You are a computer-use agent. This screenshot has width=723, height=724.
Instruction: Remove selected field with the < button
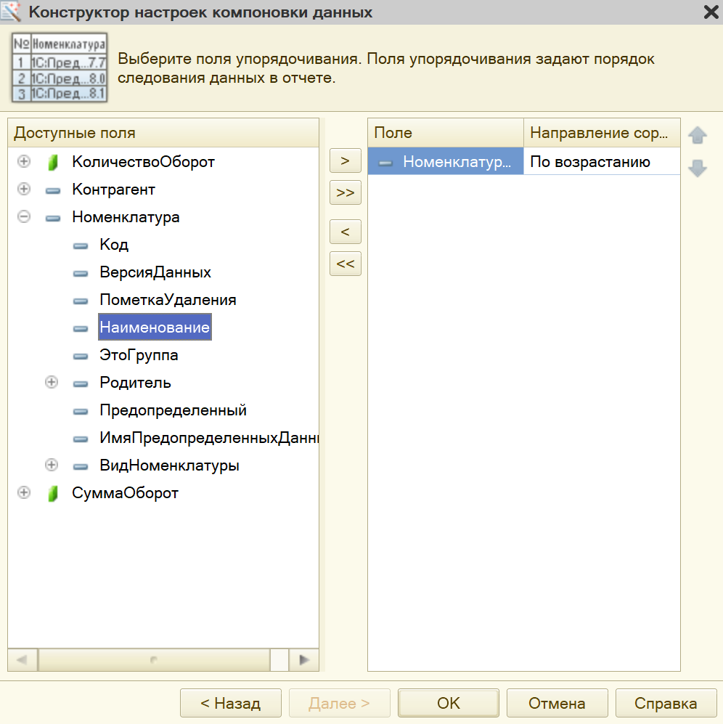tap(346, 232)
